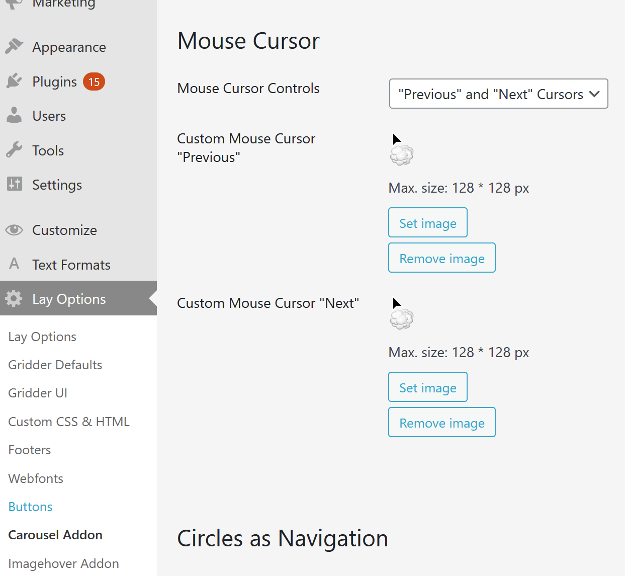This screenshot has height=576, width=625.
Task: Click the Appearance paintbrush icon
Action: (x=14, y=46)
